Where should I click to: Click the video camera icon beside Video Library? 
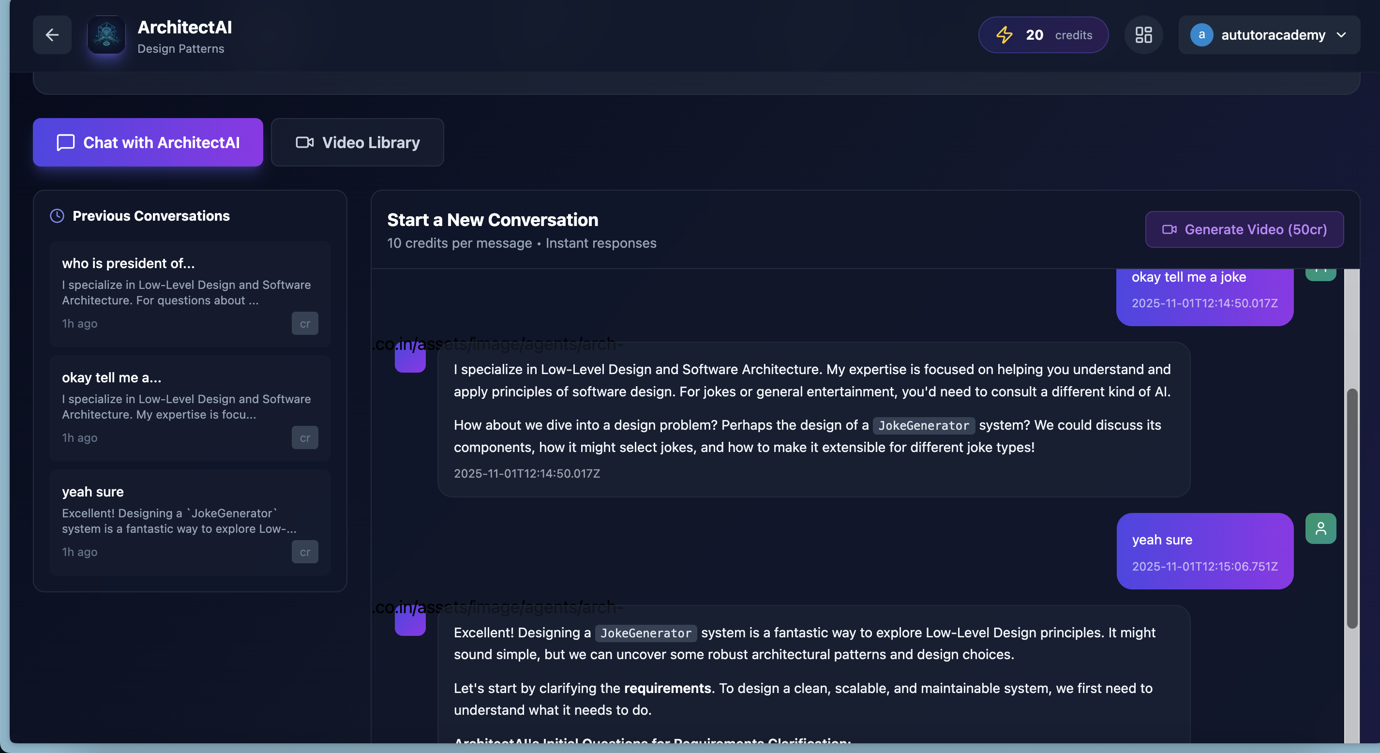[x=304, y=143]
